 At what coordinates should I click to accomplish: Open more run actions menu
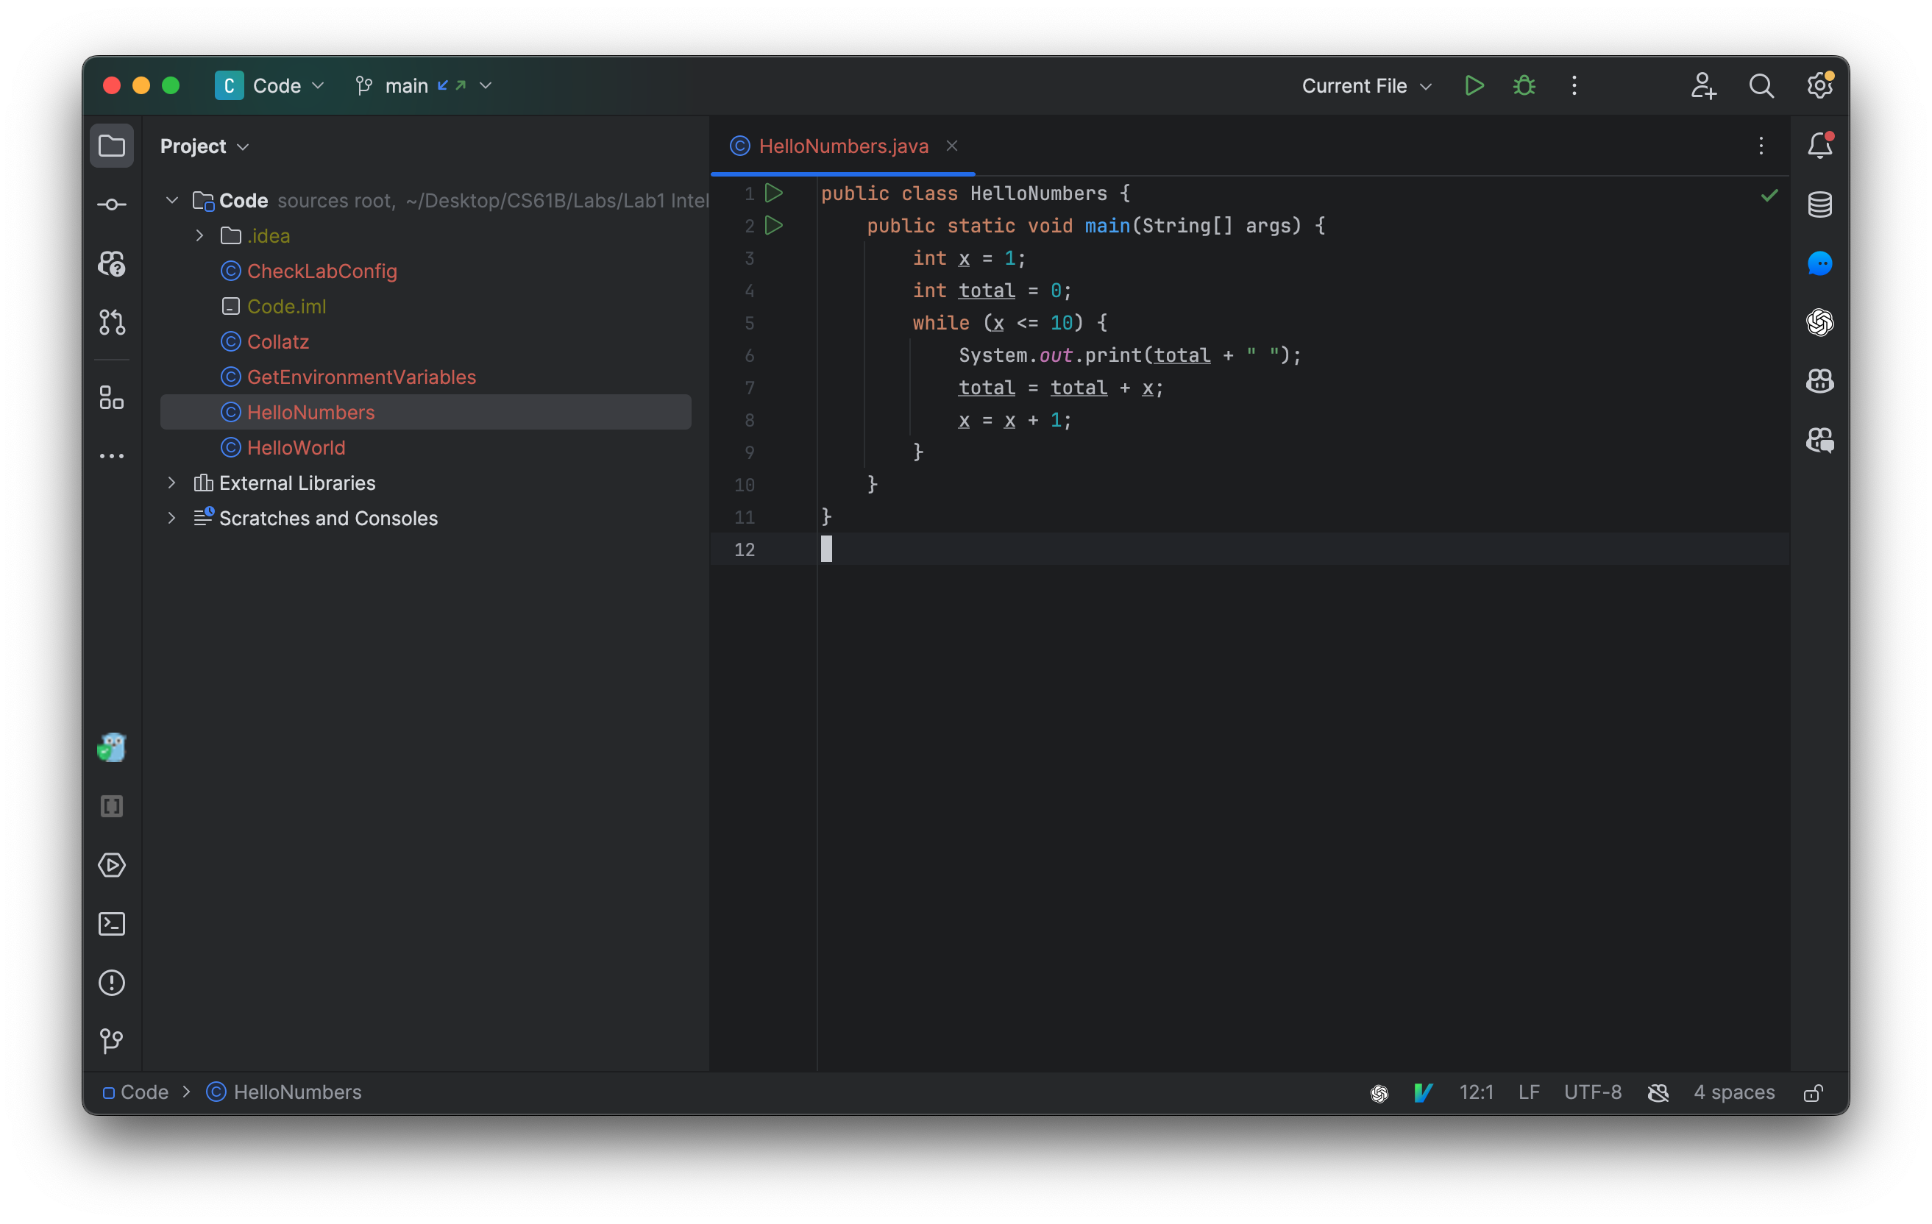(x=1574, y=86)
